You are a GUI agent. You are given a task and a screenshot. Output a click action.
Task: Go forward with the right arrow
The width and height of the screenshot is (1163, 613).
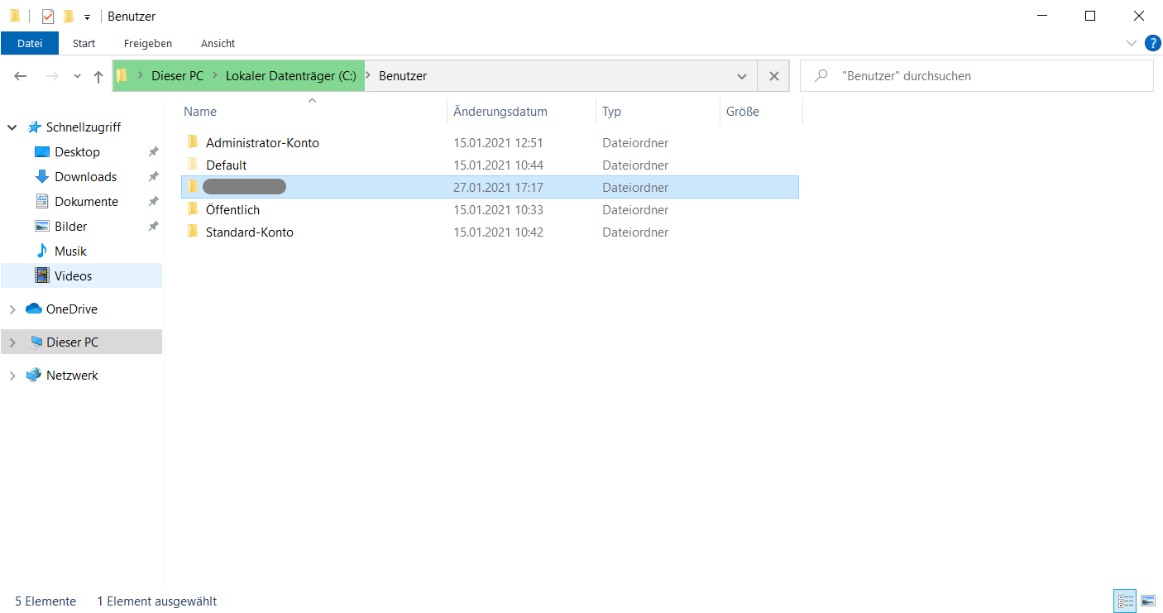point(52,76)
